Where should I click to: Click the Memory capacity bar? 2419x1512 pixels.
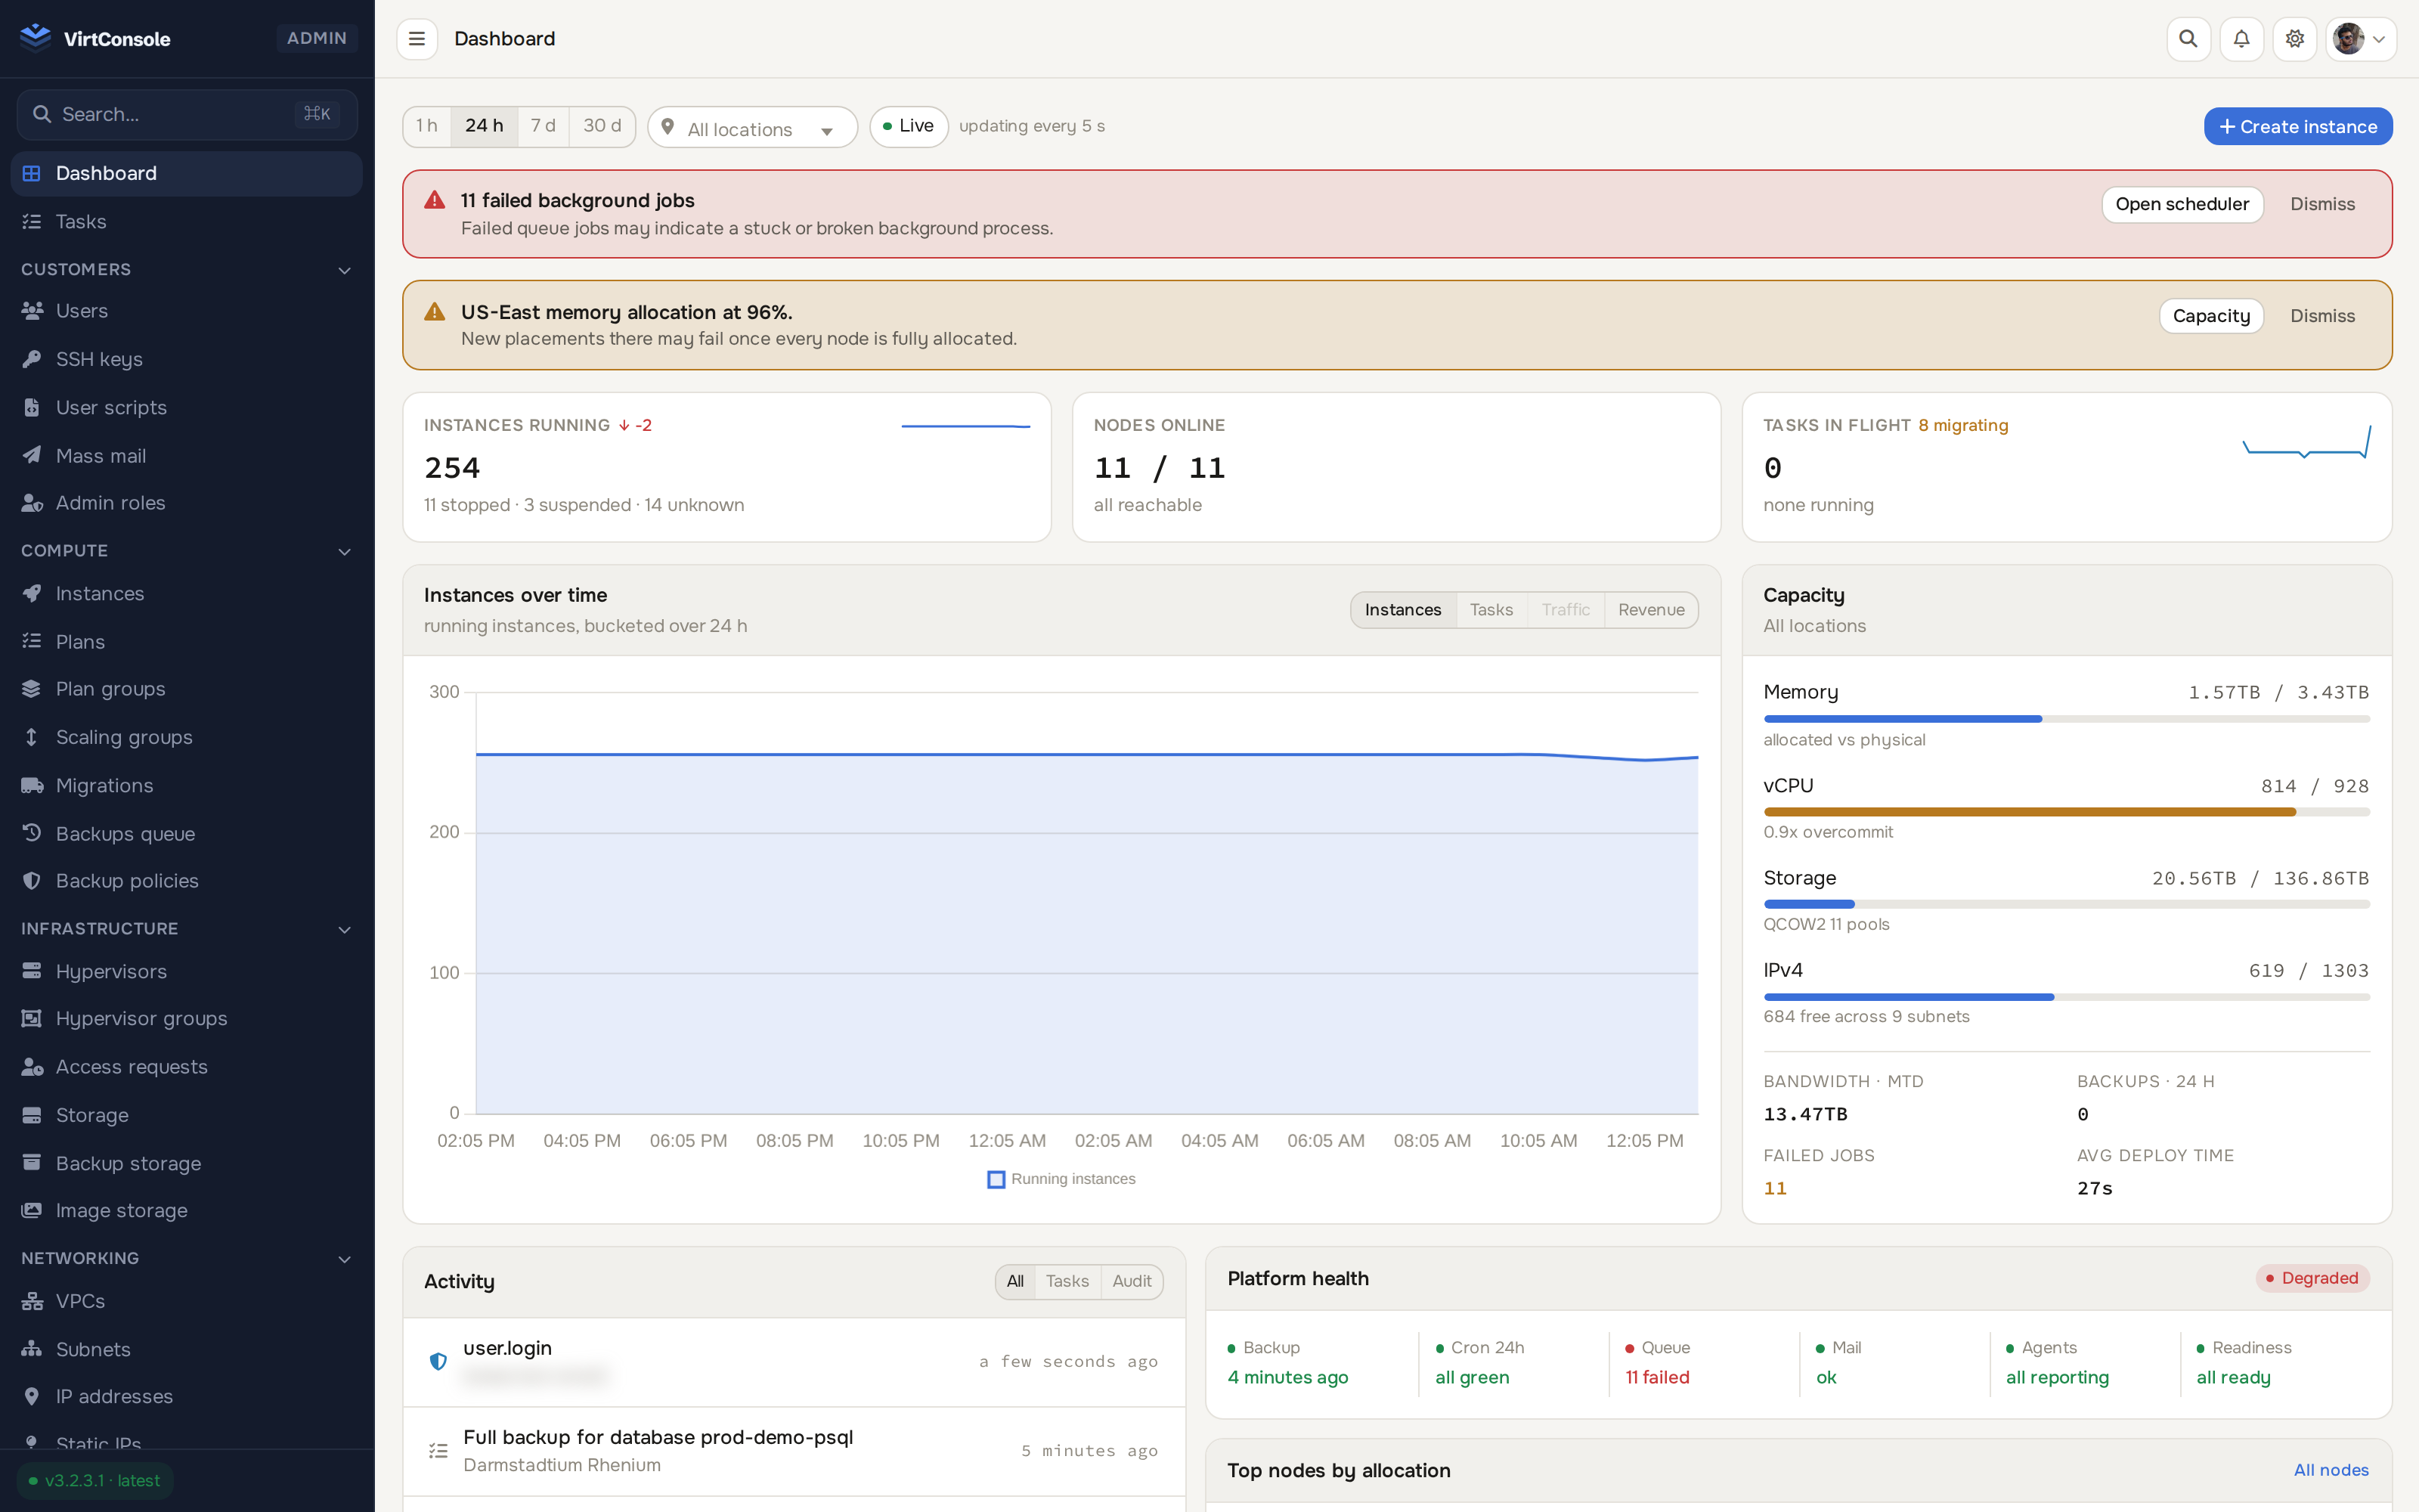2066,719
